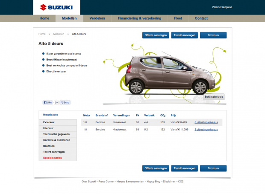The image size is (265, 194).
Task: Go to the Verdelers tab
Action: point(97,18)
